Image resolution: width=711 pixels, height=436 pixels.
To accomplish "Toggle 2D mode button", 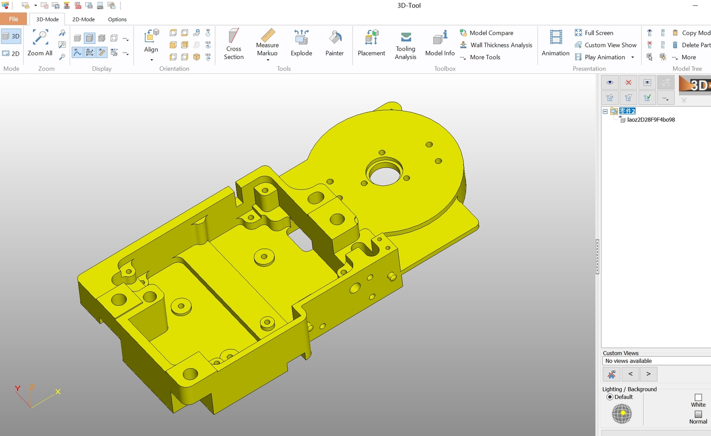I will 11,54.
